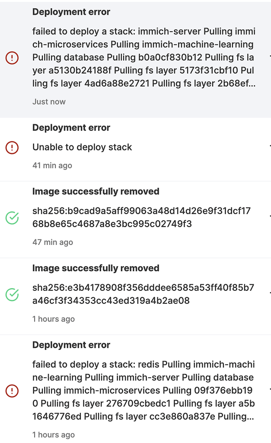Select the second Image successfully removed heading
The image size is (271, 443).
96,268
